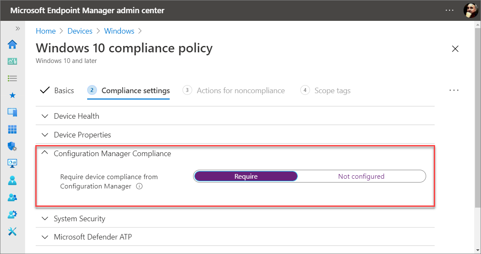Screen dimensions: 481x254
Task: Open the Troubleshooting tools icon
Action: [12, 231]
